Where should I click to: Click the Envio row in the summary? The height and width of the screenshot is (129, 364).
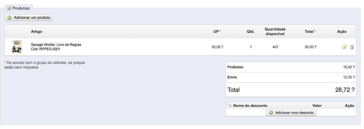291,77
